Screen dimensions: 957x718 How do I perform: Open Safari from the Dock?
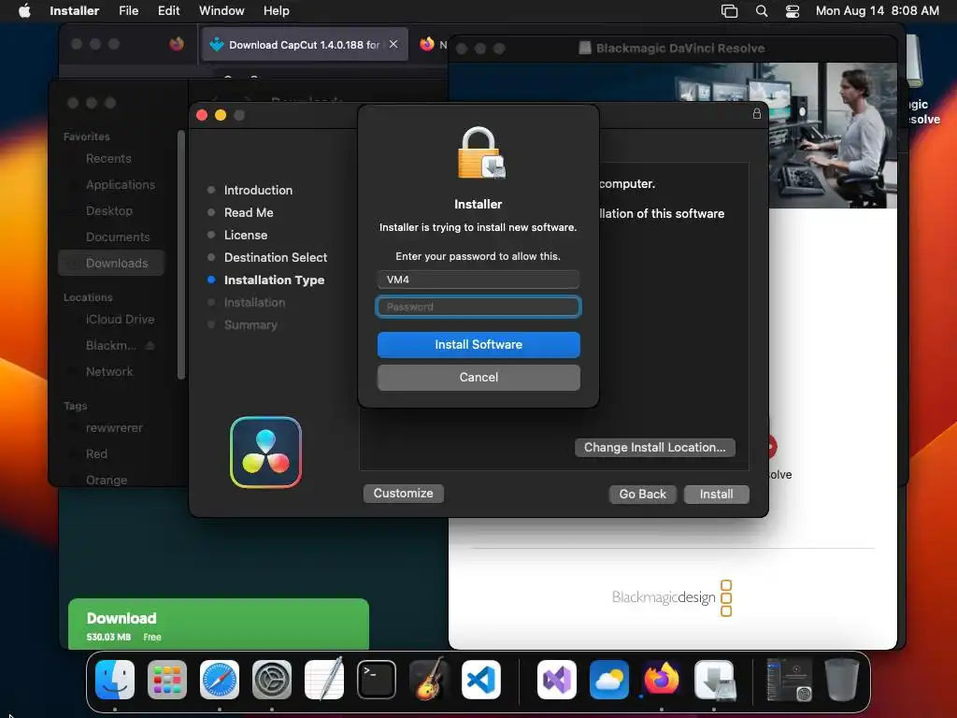(220, 680)
